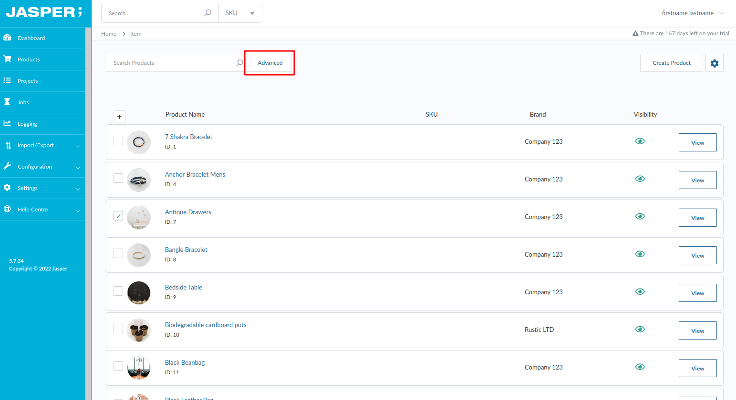Click the Black Beanbag product thumbnail
This screenshot has height=400, width=736.
click(139, 368)
